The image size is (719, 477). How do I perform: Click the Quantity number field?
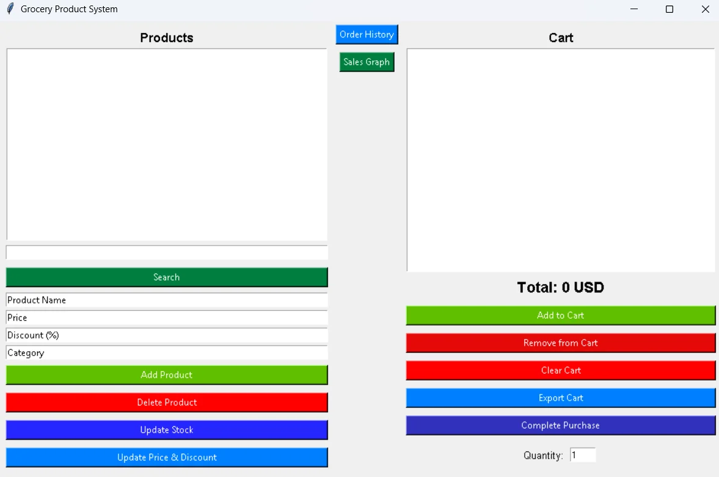pyautogui.click(x=582, y=455)
